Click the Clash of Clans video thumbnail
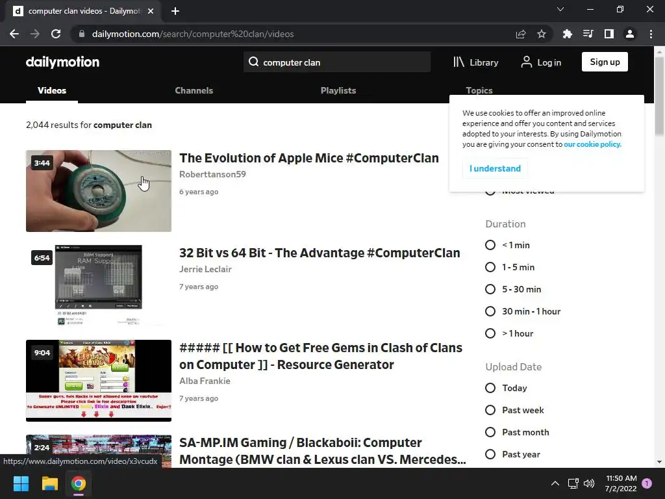 coord(99,381)
